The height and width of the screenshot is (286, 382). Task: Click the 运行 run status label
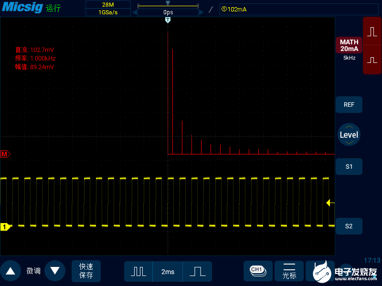coord(53,9)
